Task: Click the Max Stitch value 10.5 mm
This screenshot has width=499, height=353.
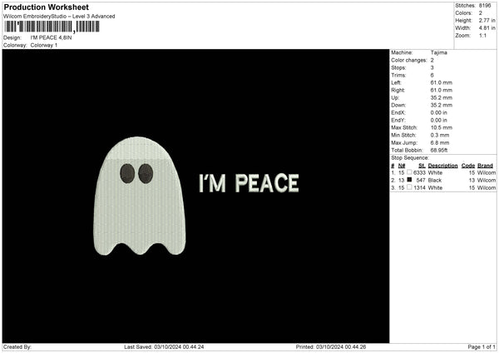Action: pyautogui.click(x=442, y=127)
